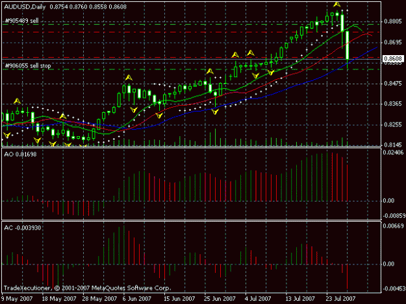The image size is (406, 304).
Task: Select the #906055 sell stop order label
Action: (28, 66)
